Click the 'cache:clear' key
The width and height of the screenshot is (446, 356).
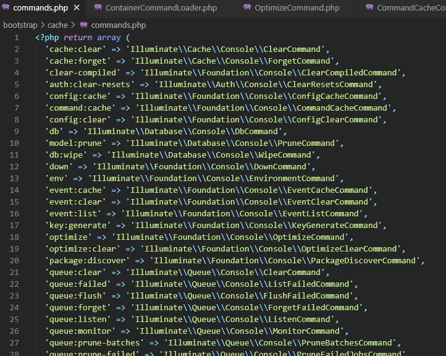pos(75,49)
